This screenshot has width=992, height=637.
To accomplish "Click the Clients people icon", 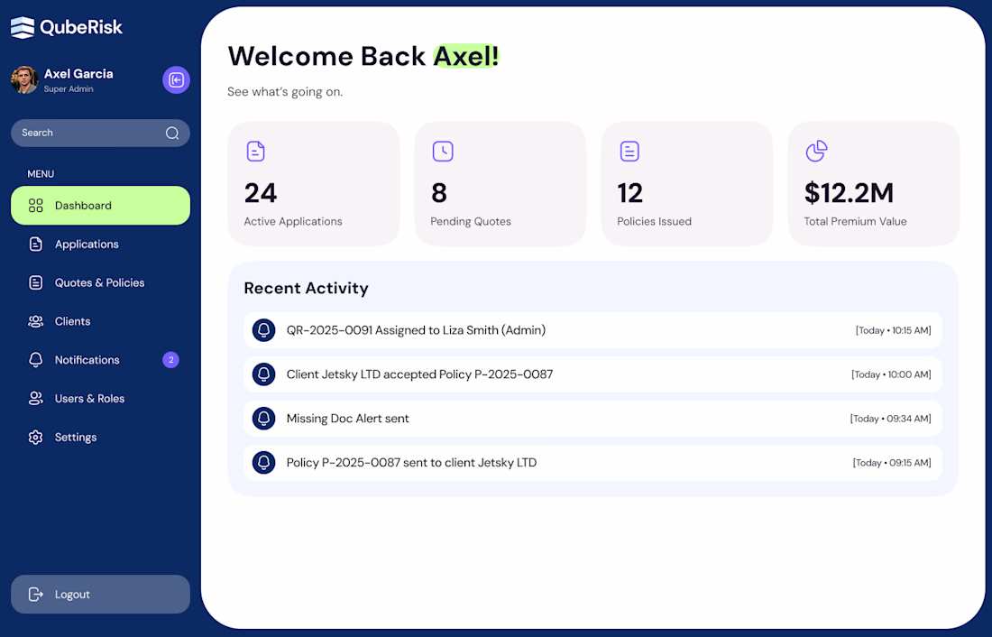I will pyautogui.click(x=36, y=321).
